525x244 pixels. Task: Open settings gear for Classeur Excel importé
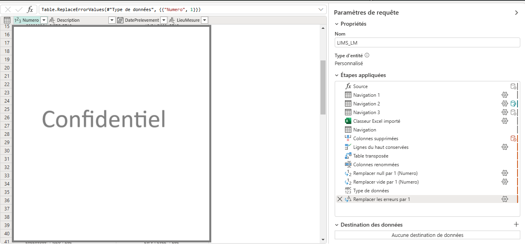click(x=504, y=121)
